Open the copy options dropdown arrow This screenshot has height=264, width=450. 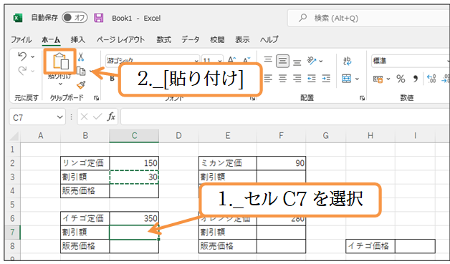coord(91,71)
